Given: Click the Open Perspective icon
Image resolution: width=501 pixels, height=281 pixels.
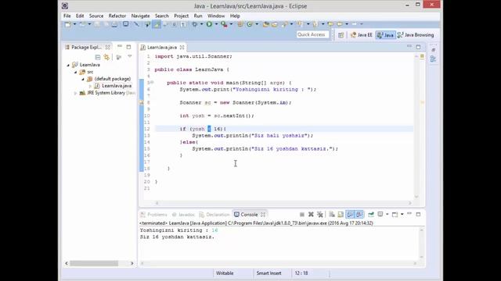Looking at the screenshot, I should coord(341,35).
